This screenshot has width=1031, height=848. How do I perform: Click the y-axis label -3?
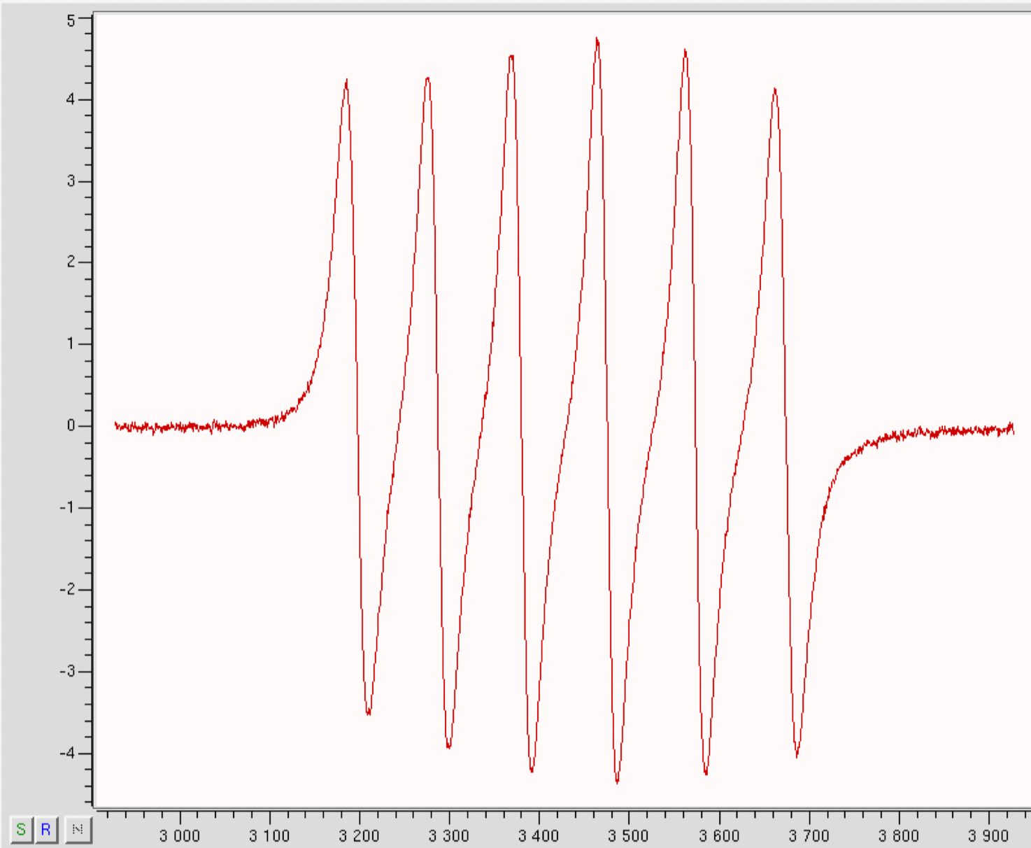pos(67,671)
